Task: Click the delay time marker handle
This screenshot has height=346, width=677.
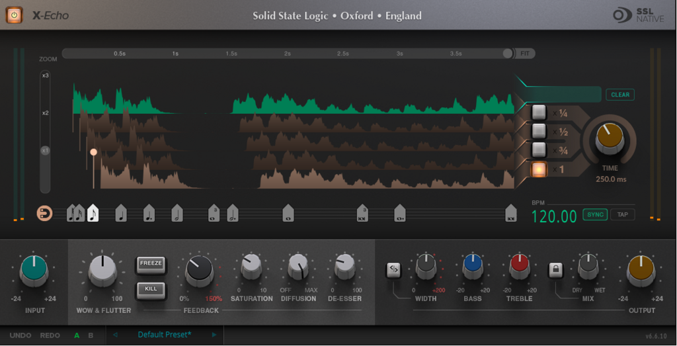Action: (93, 152)
